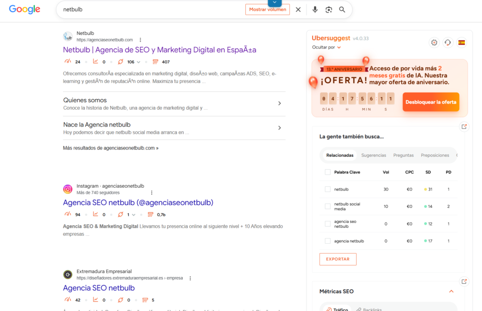This screenshot has height=311, width=482.
Task: Open Extremadura Empresarial Agencia SEO netbulb link
Action: click(x=99, y=288)
